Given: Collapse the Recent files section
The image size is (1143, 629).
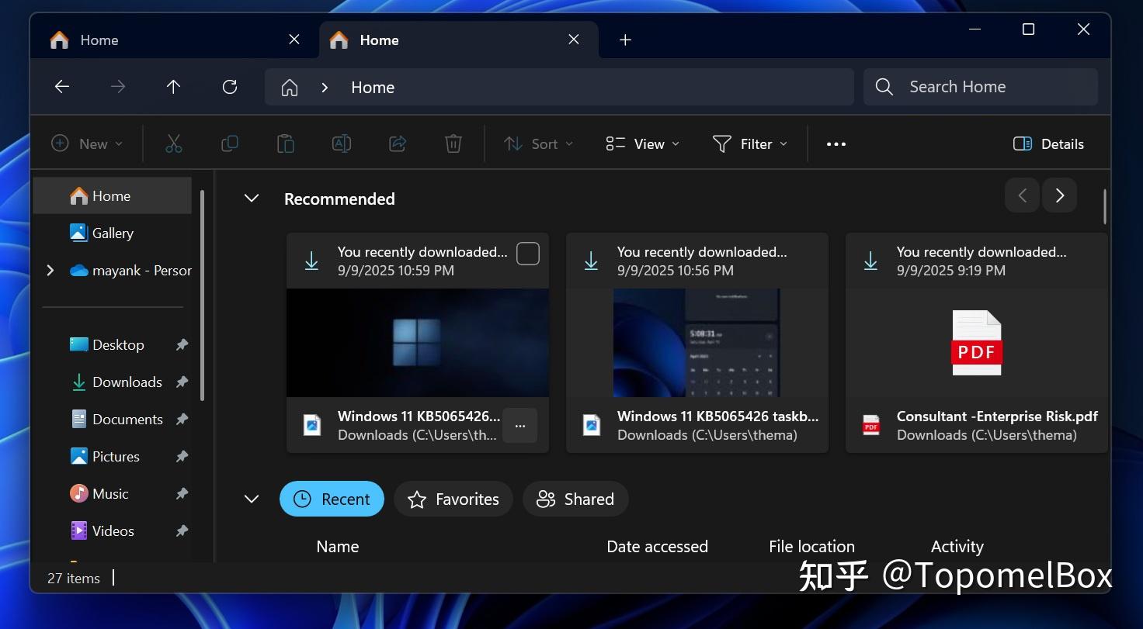Looking at the screenshot, I should point(252,499).
